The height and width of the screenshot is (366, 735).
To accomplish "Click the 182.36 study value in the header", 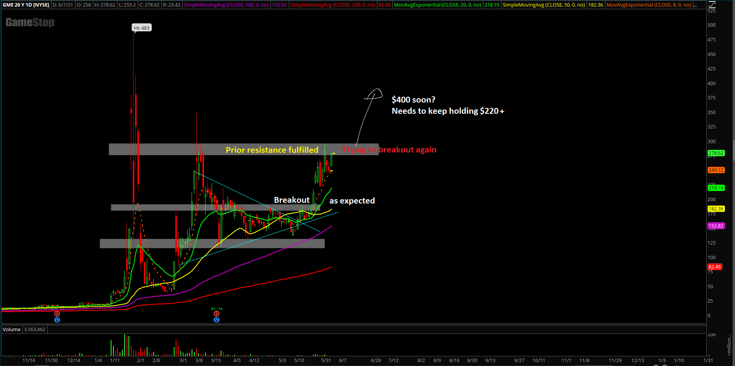I will tap(596, 5).
